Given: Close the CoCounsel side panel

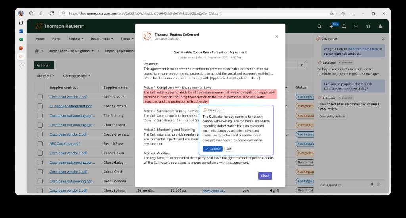Looking at the screenshot, I should pyautogui.click(x=383, y=38).
